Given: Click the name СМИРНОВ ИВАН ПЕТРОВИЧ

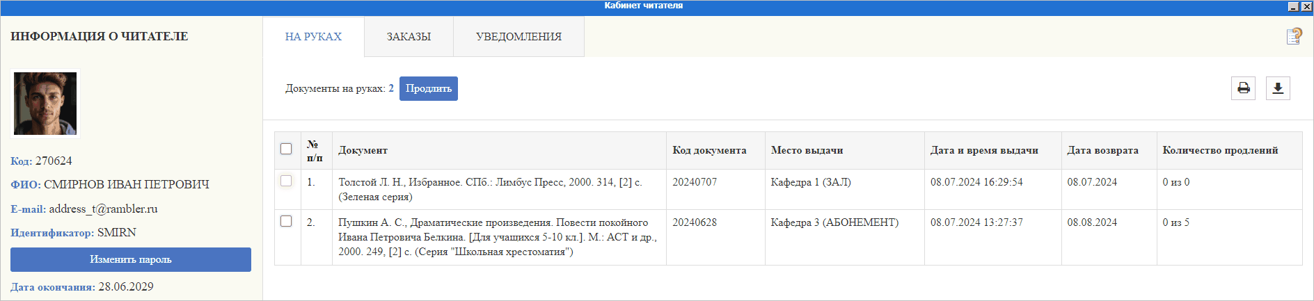Looking at the screenshot, I should pos(127,184).
